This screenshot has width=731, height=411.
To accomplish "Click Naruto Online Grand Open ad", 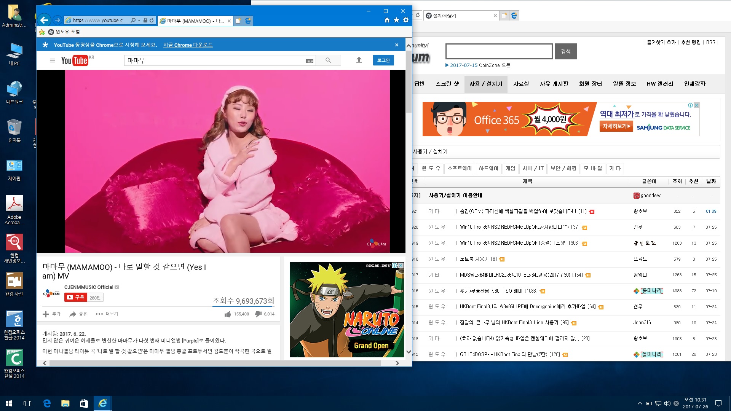I will (346, 310).
